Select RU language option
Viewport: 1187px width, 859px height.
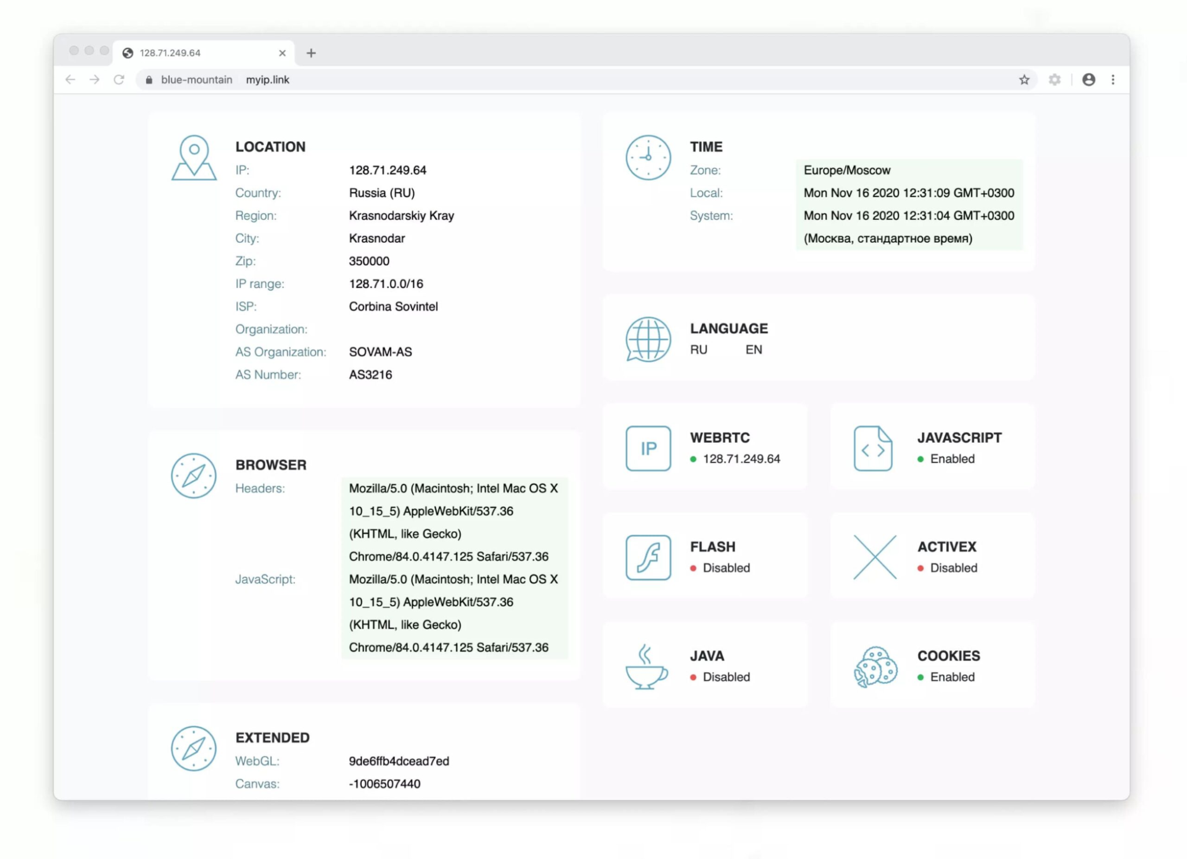click(x=698, y=348)
